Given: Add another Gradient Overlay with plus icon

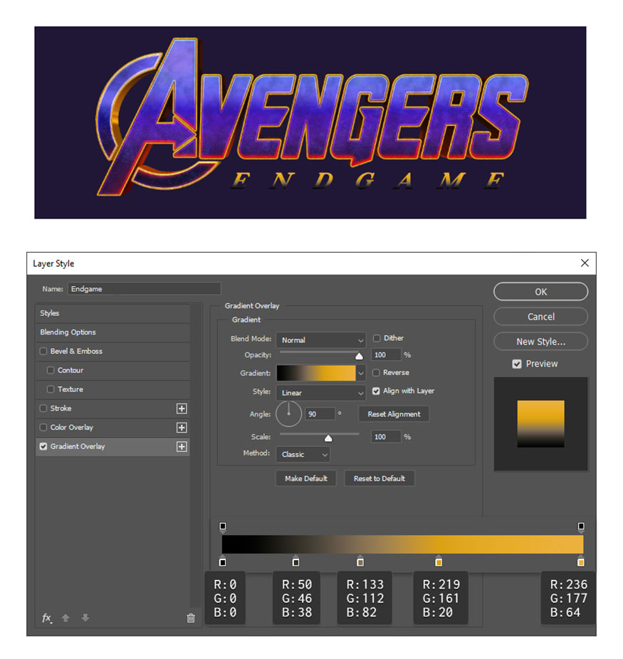Looking at the screenshot, I should (x=182, y=447).
